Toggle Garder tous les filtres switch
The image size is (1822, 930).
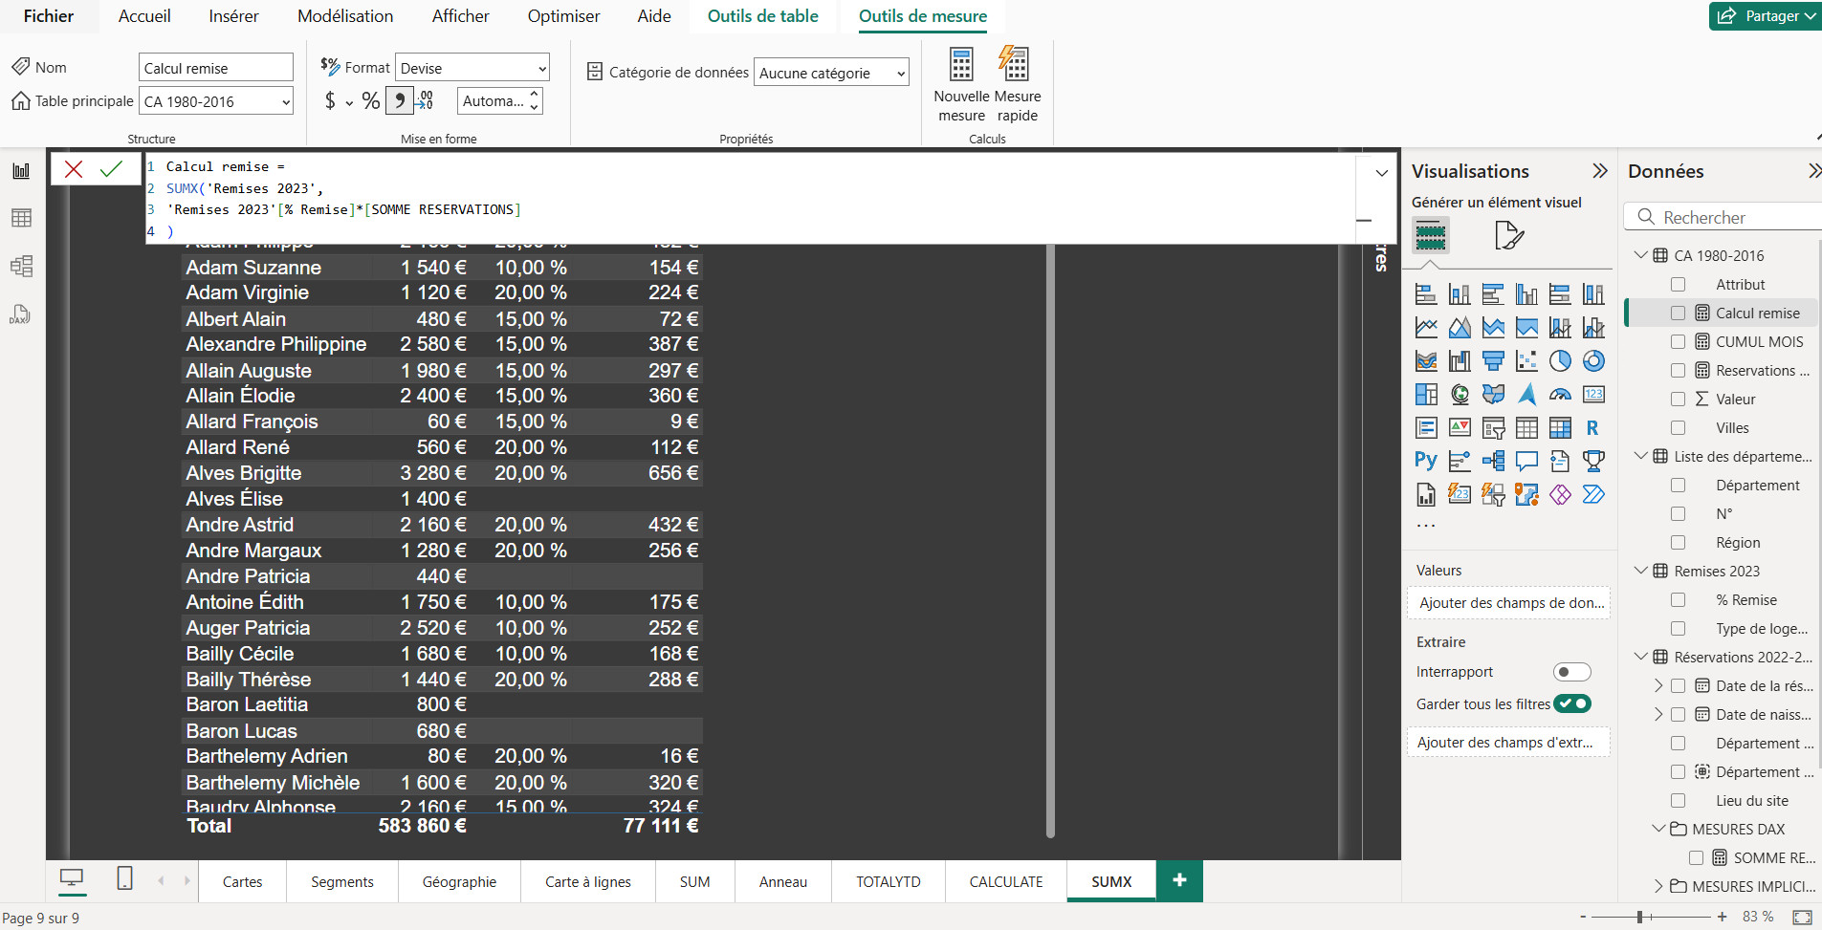coord(1571,703)
